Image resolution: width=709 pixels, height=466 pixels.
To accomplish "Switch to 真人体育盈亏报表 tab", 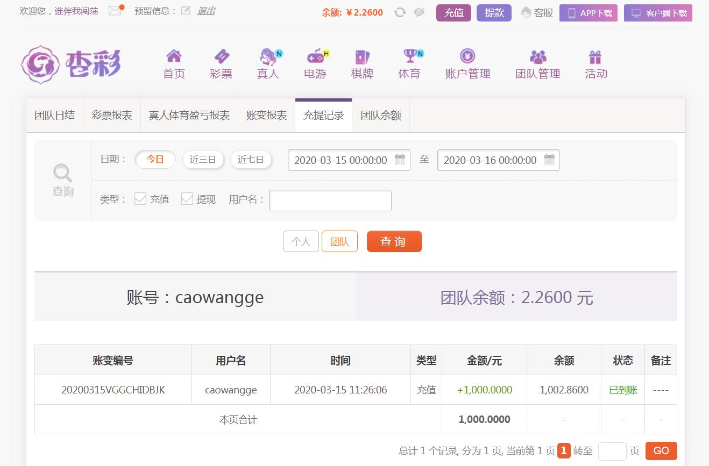I will click(189, 115).
